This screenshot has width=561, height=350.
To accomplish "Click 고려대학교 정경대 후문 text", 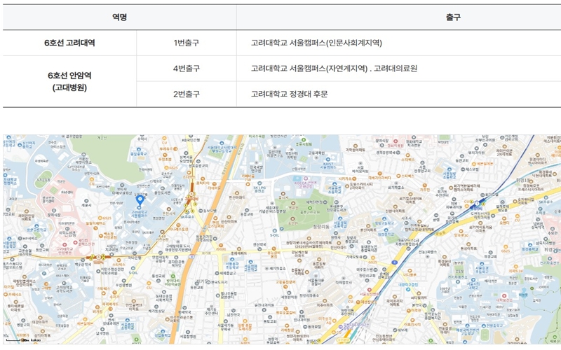I will tap(289, 94).
